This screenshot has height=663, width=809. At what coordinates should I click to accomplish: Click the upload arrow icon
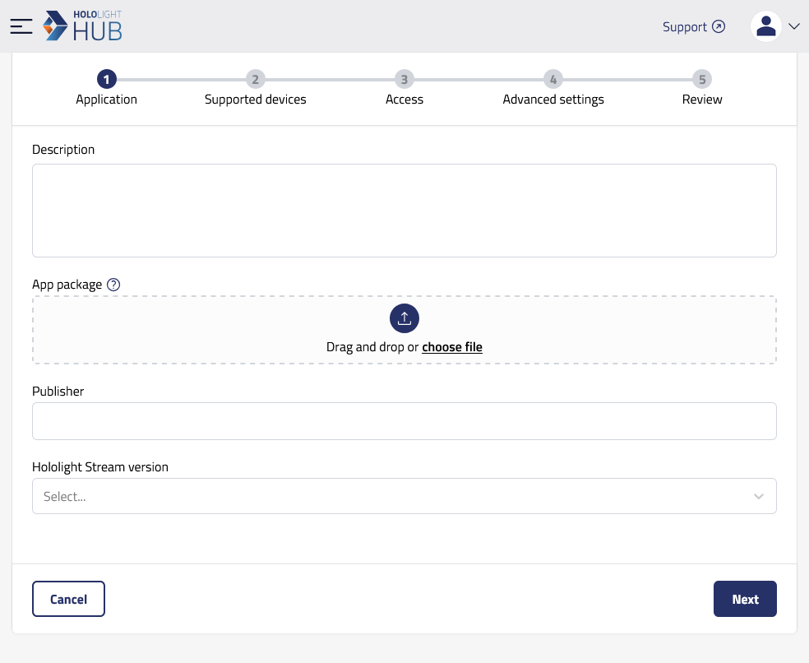pyautogui.click(x=404, y=318)
